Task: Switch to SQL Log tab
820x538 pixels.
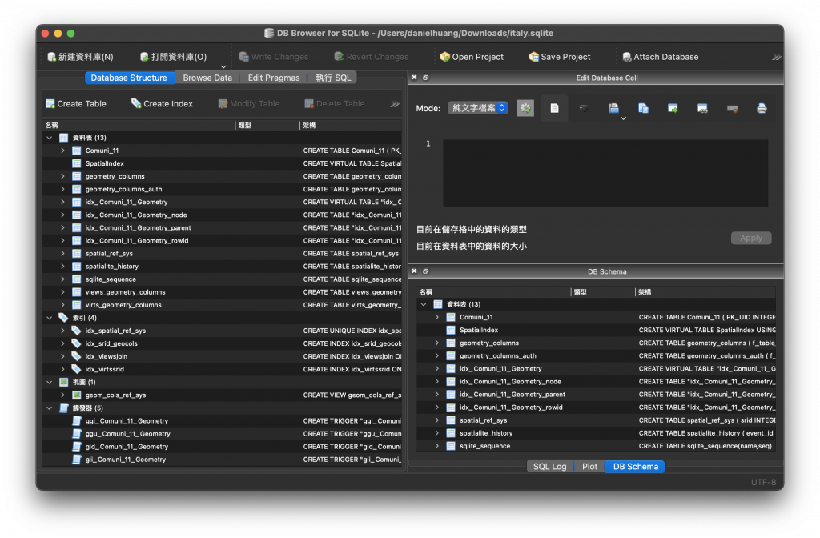Action: click(x=549, y=467)
